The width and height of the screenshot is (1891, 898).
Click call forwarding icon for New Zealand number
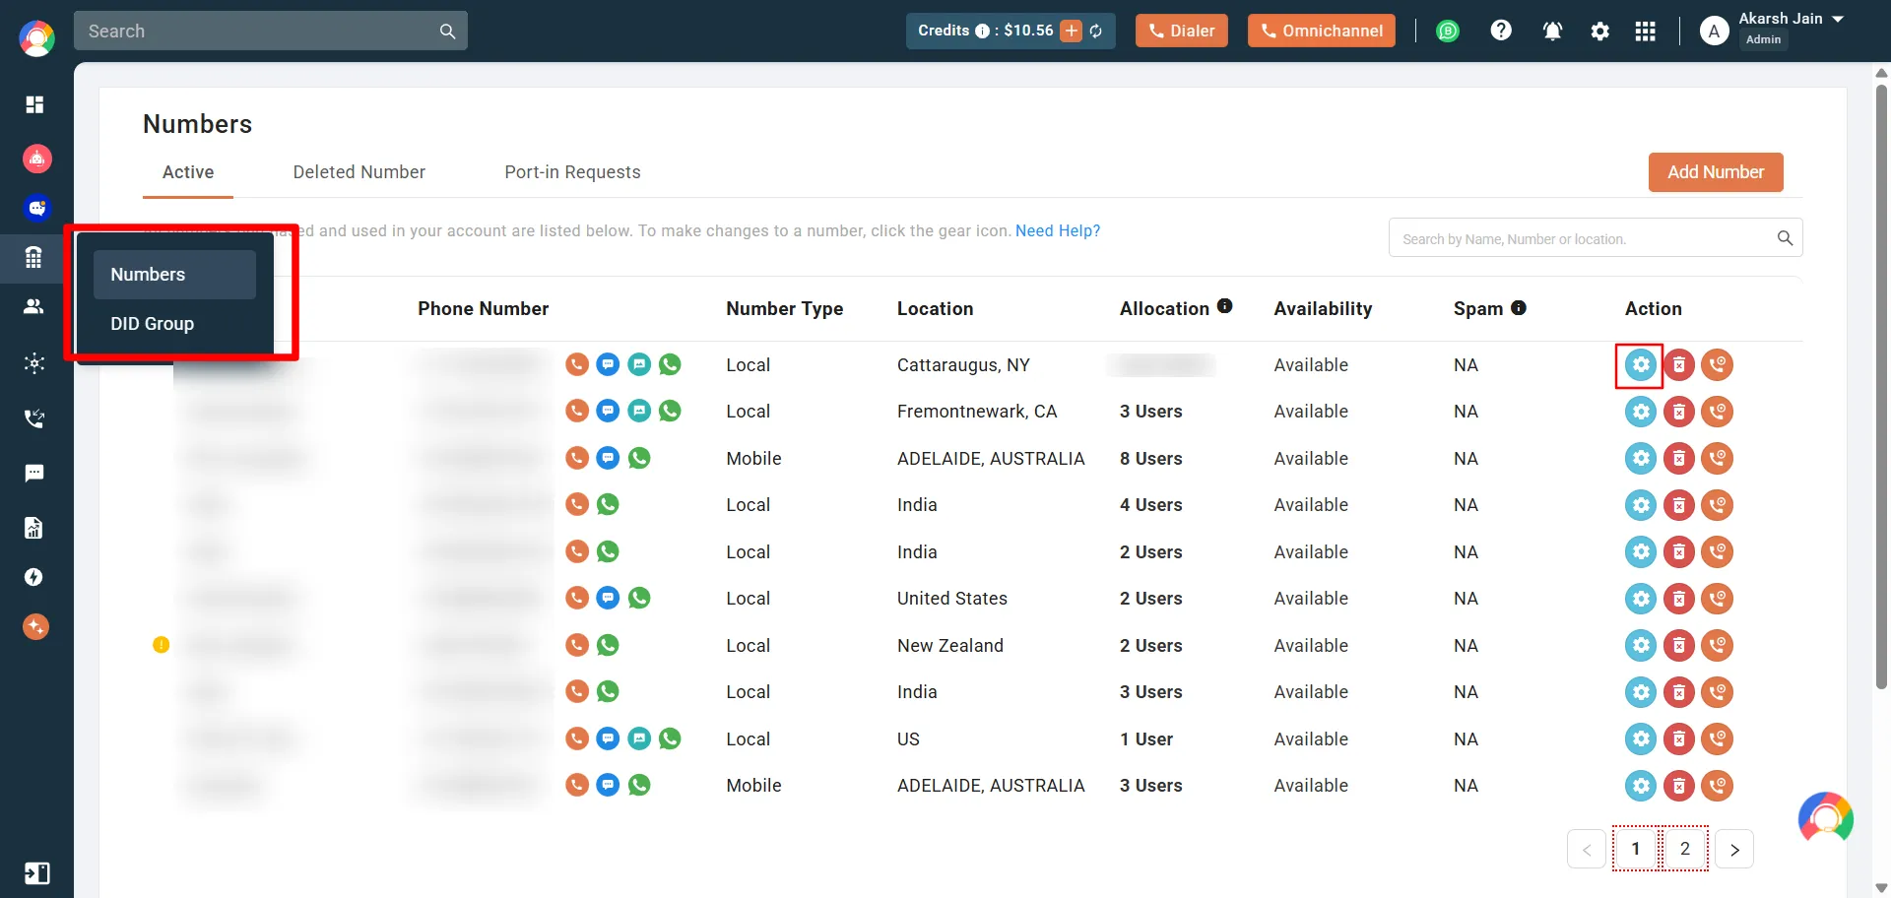click(x=1717, y=646)
